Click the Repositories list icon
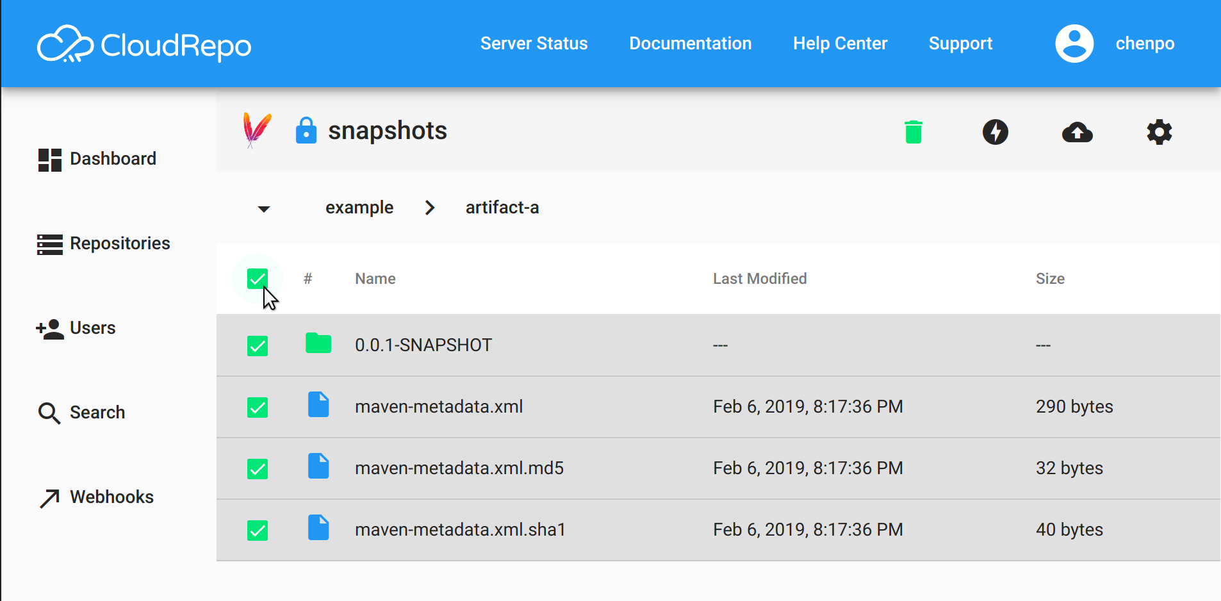Viewport: 1221px width, 601px height. [x=50, y=244]
